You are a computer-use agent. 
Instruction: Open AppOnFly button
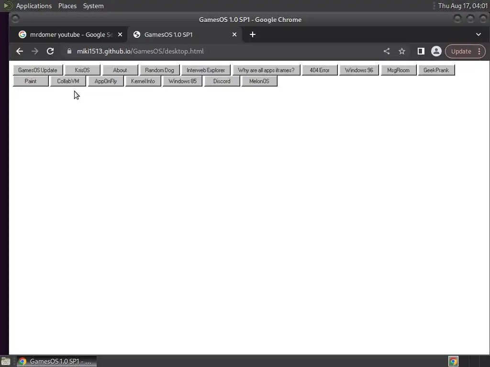(106, 81)
